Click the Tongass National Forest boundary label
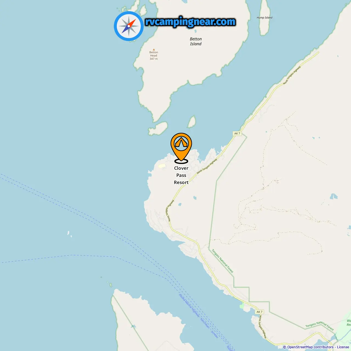The height and width of the screenshot is (351, 351). 222,261
